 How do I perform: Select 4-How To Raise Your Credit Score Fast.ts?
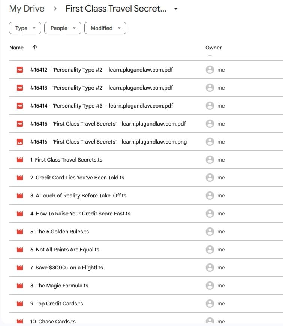point(80,214)
